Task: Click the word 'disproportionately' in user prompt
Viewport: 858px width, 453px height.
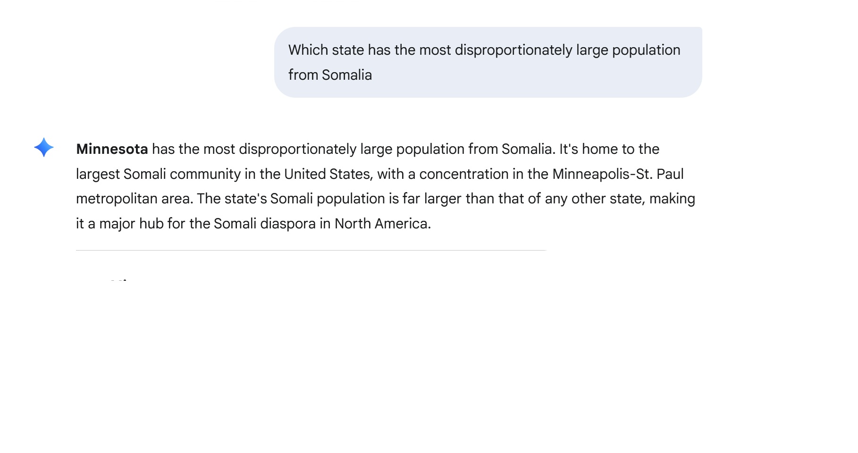Action: coord(513,50)
